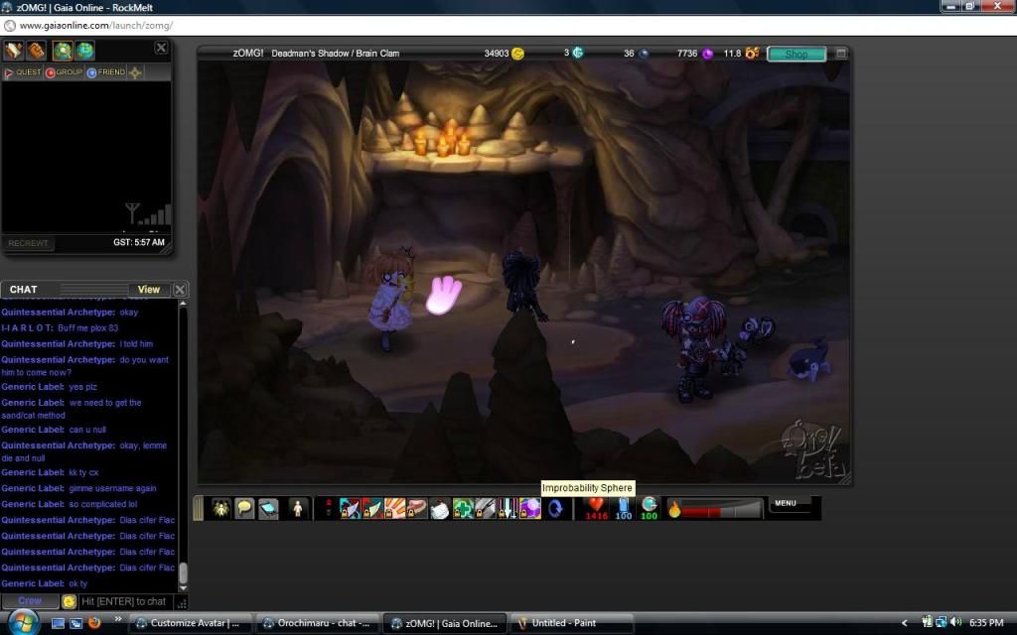Click 'H A R L O T:' chat username
Viewport: 1017px width, 635px height.
tap(27, 327)
